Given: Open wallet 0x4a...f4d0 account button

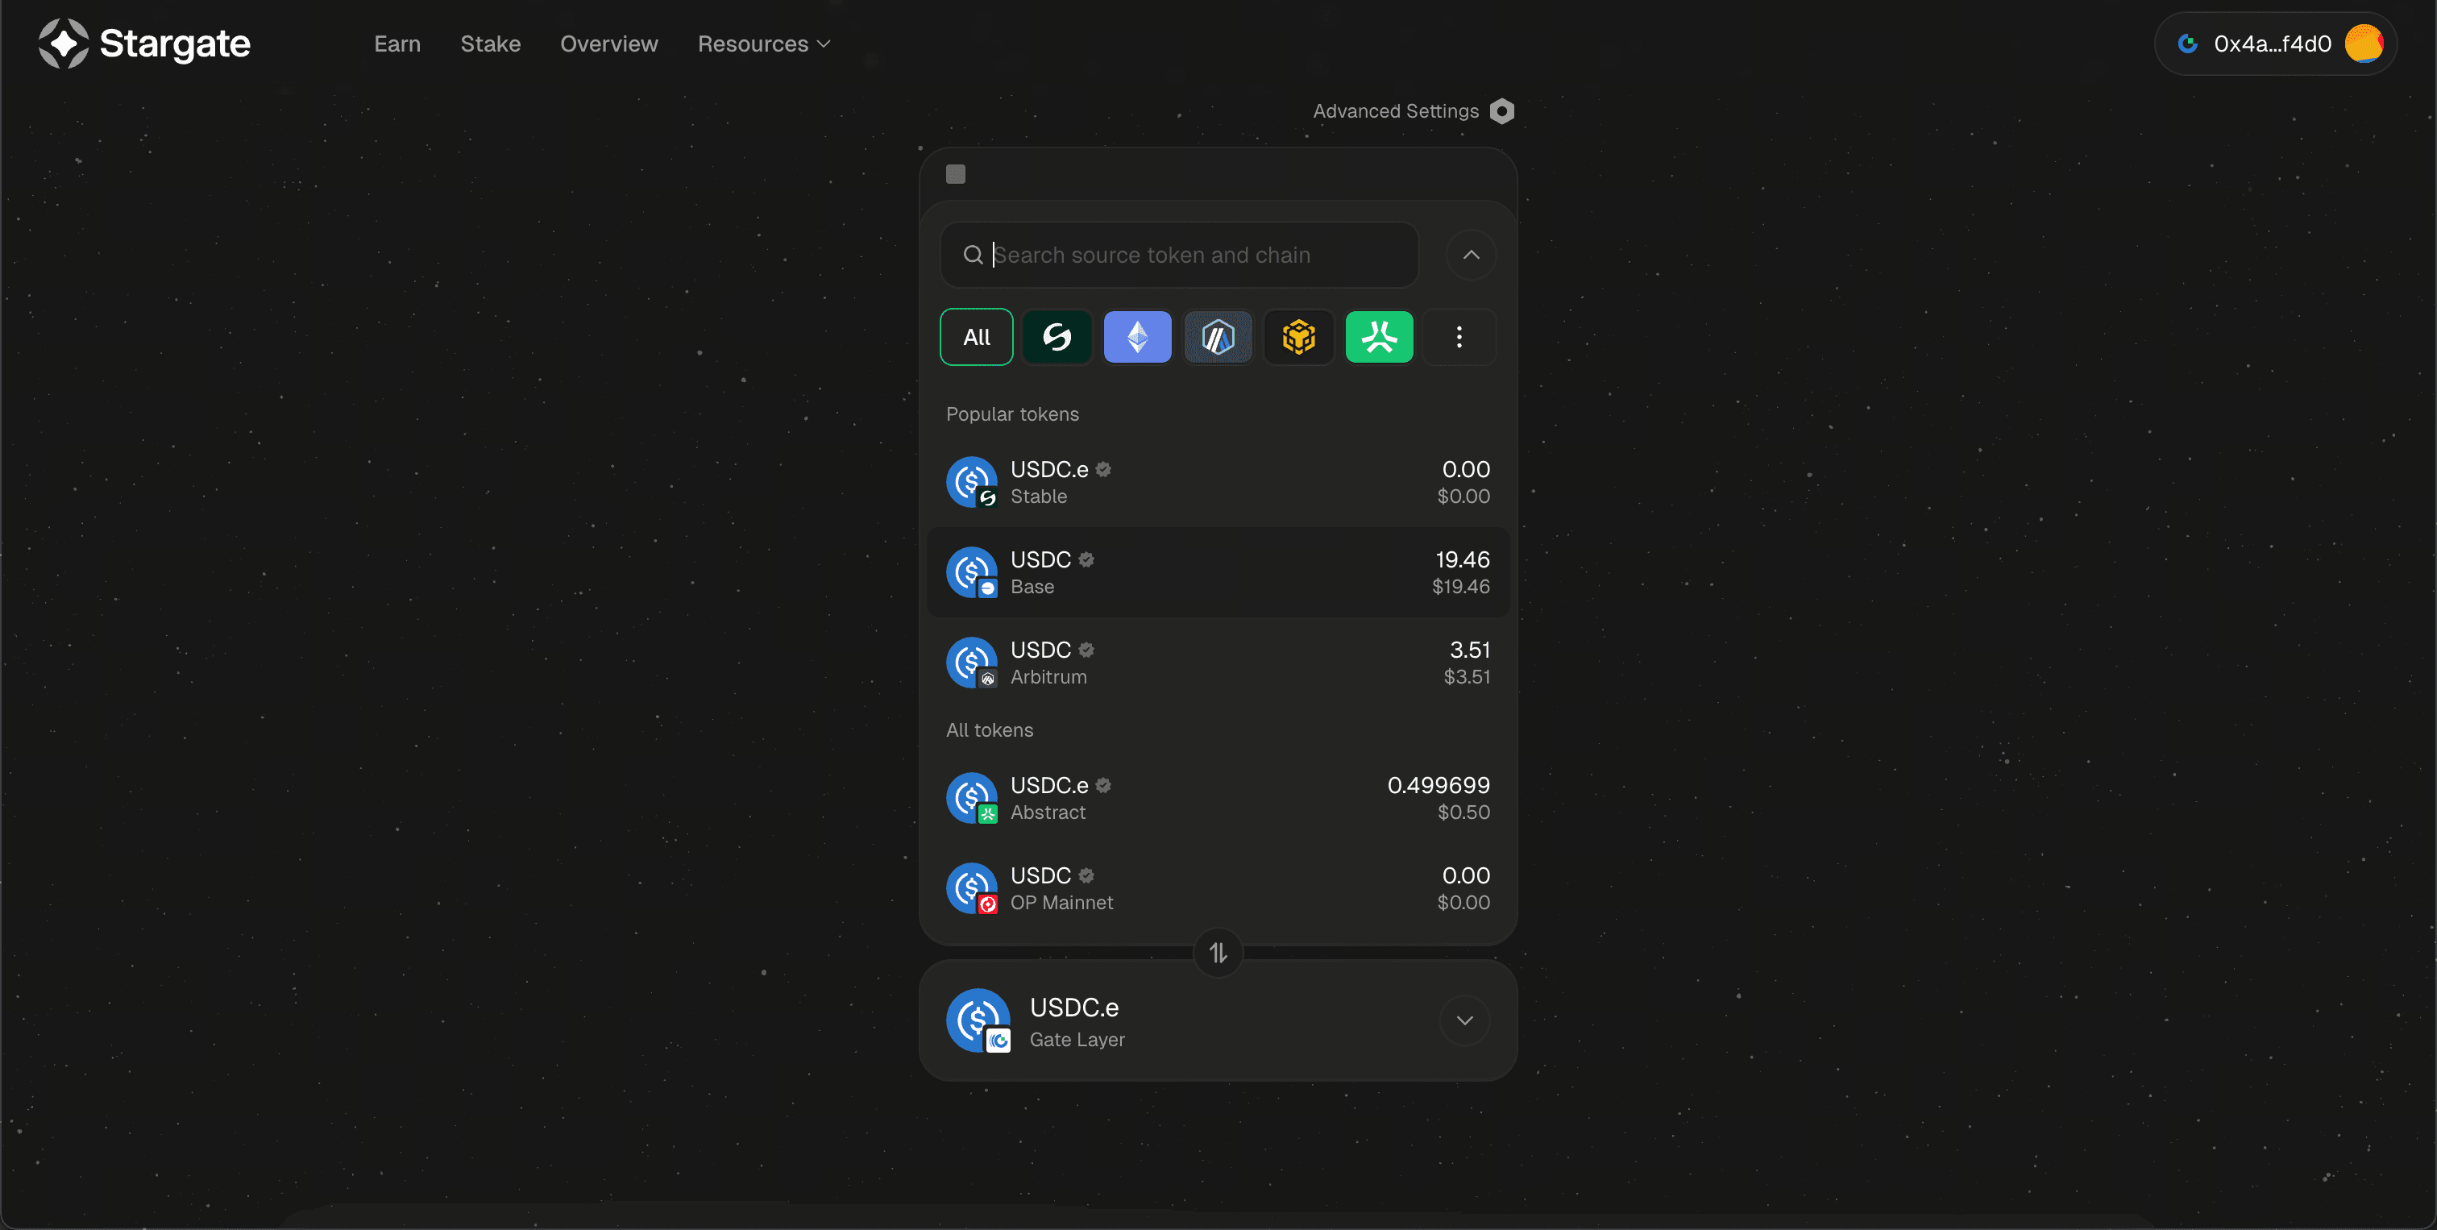Looking at the screenshot, I should click(2274, 44).
